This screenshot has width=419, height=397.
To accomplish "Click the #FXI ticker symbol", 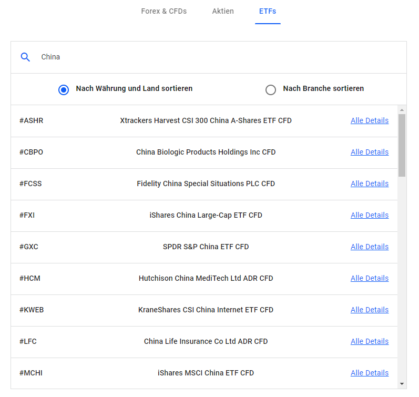I will (27, 215).
